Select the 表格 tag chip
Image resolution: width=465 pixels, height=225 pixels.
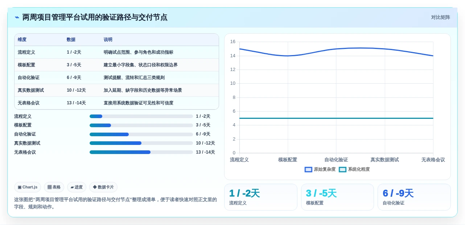point(54,187)
